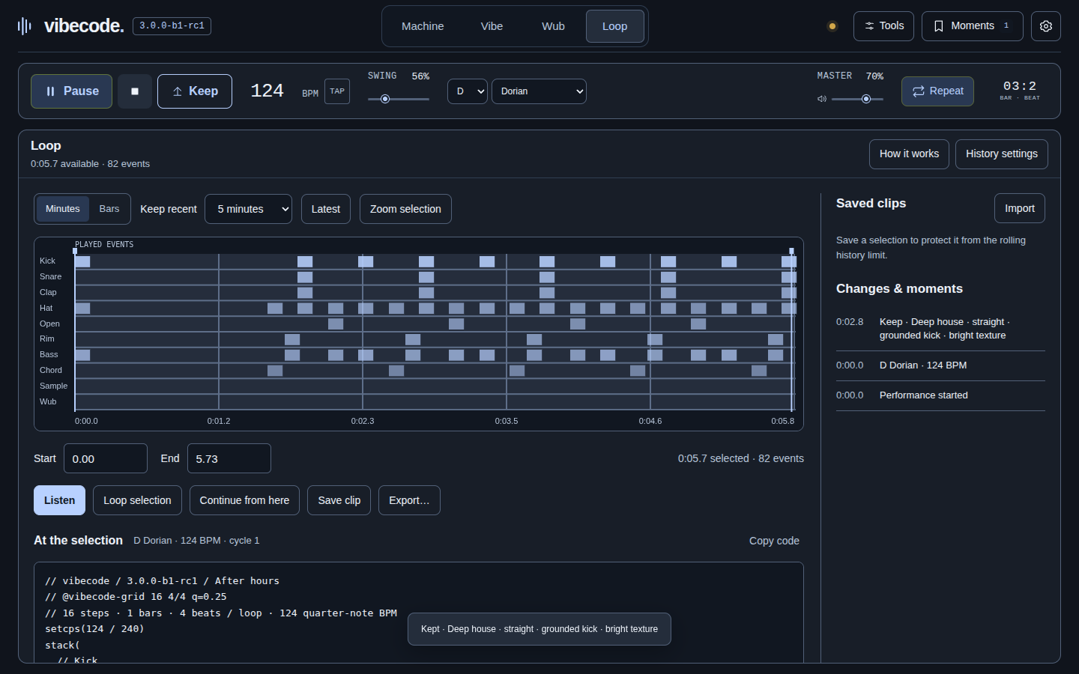The height and width of the screenshot is (674, 1079).
Task: Click the selection start handle on timeline
Action: 75,251
